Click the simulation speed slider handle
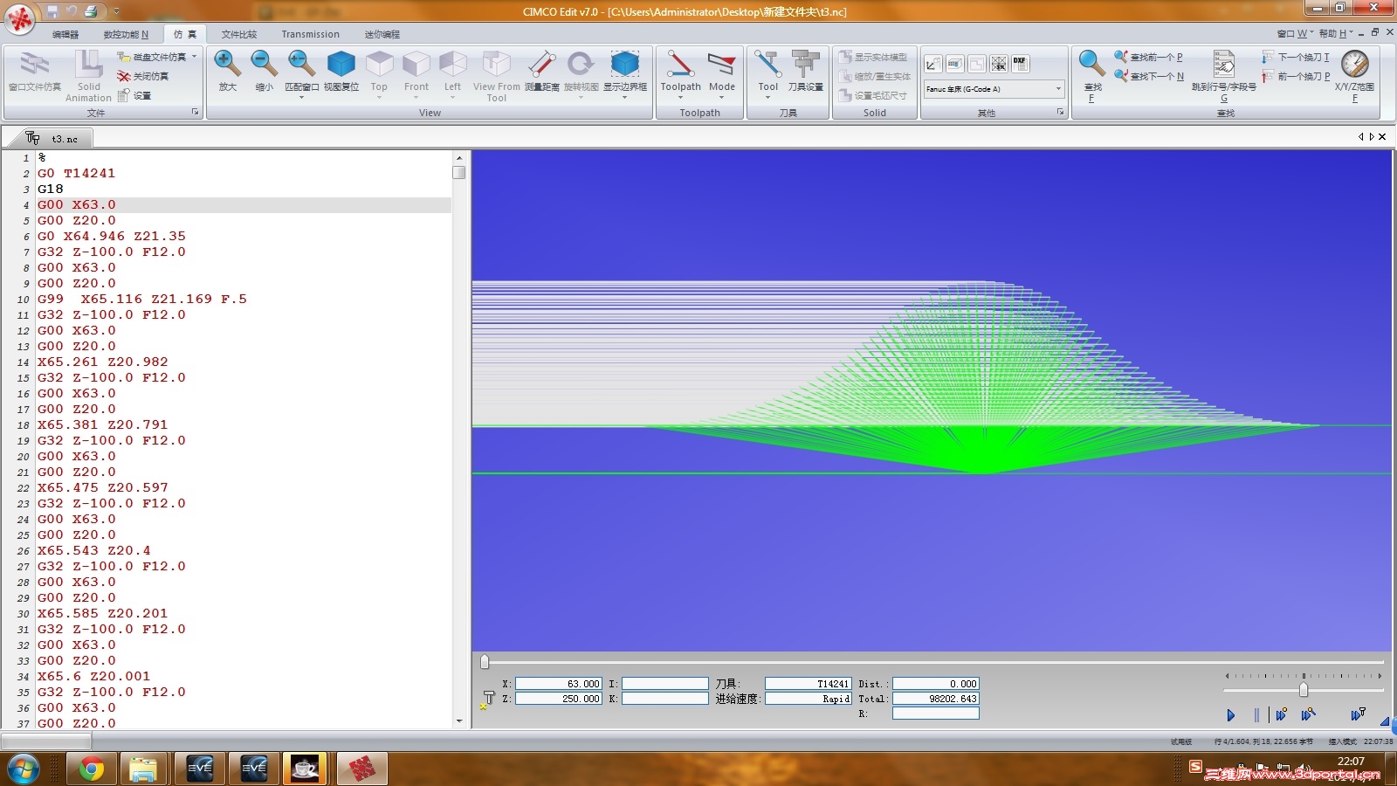 (x=1304, y=690)
